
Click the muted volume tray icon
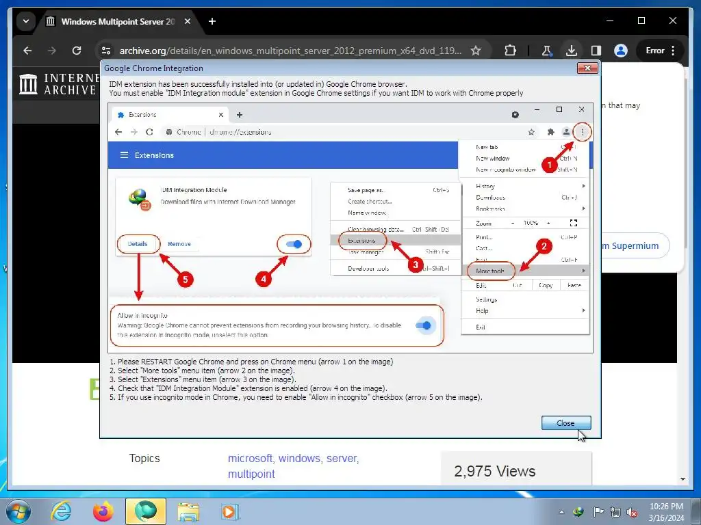click(x=633, y=511)
